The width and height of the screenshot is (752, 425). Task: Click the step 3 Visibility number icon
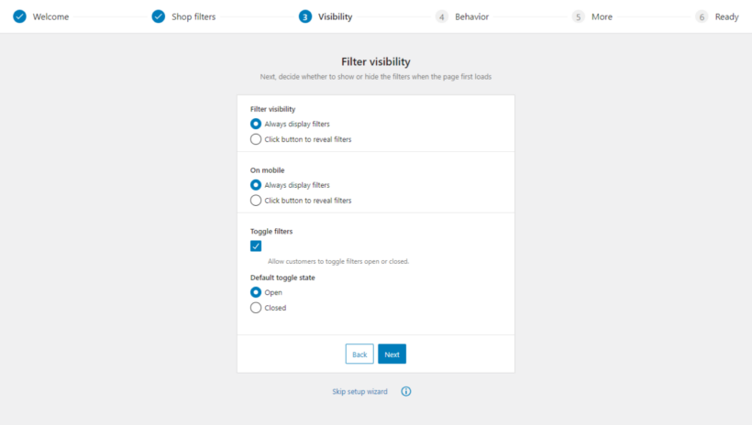[x=305, y=16]
